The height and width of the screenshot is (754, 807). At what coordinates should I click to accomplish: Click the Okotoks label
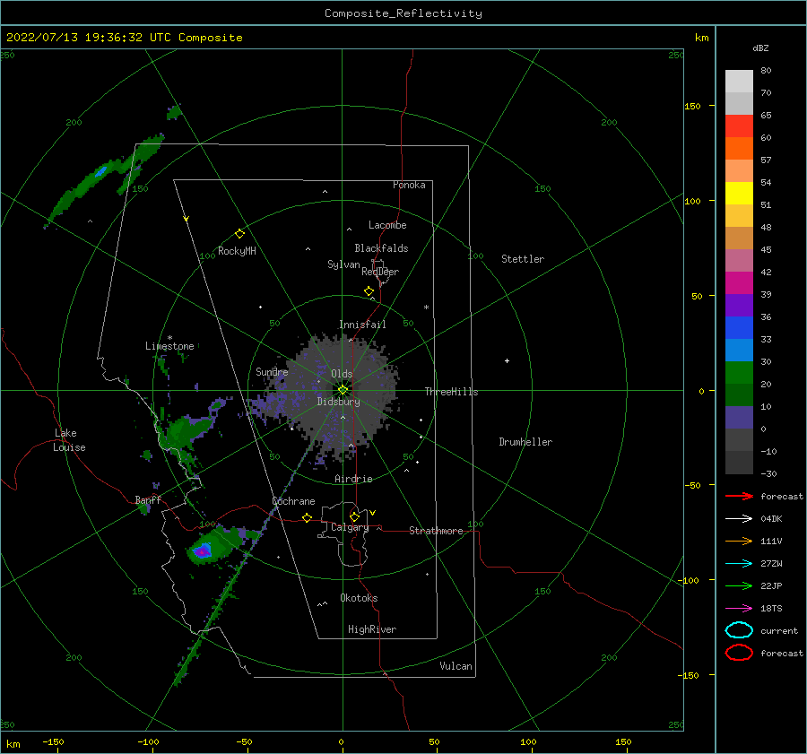[359, 598]
